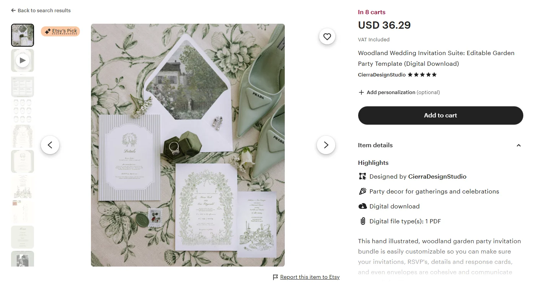Click the report flag icon
Screen dimensions: 534x283
(x=275, y=277)
